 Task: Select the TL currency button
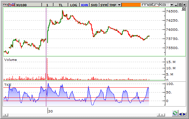61,5
